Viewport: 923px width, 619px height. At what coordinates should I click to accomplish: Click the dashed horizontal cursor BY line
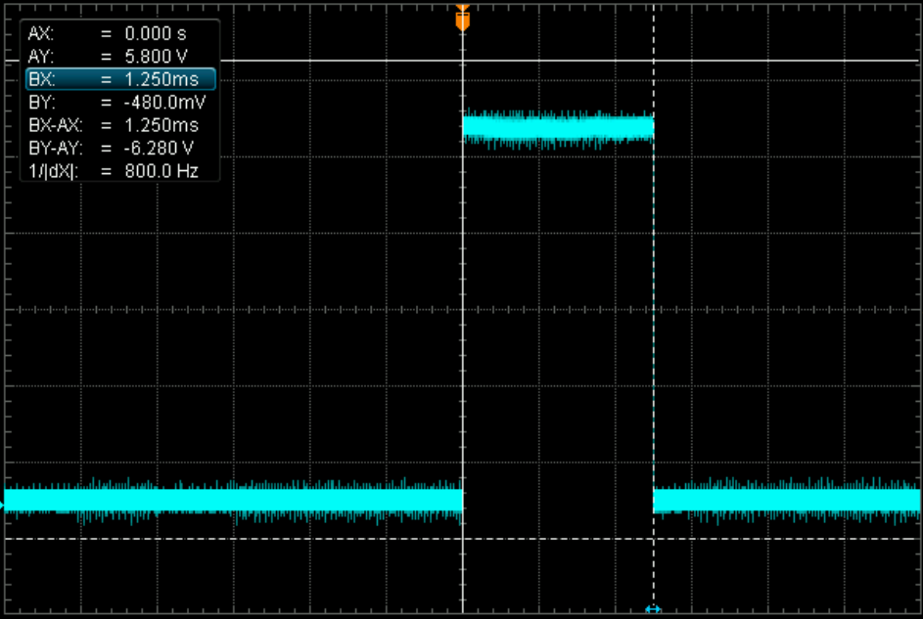462,539
